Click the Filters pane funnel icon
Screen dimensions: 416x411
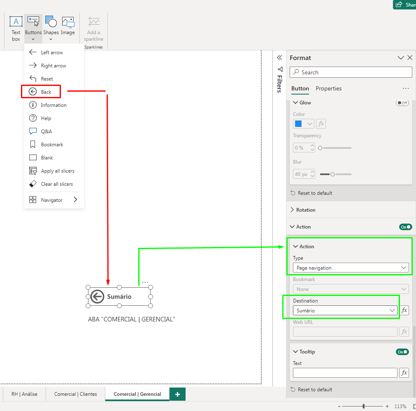pyautogui.click(x=279, y=69)
